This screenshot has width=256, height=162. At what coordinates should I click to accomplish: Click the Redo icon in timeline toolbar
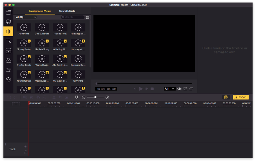[15, 97]
